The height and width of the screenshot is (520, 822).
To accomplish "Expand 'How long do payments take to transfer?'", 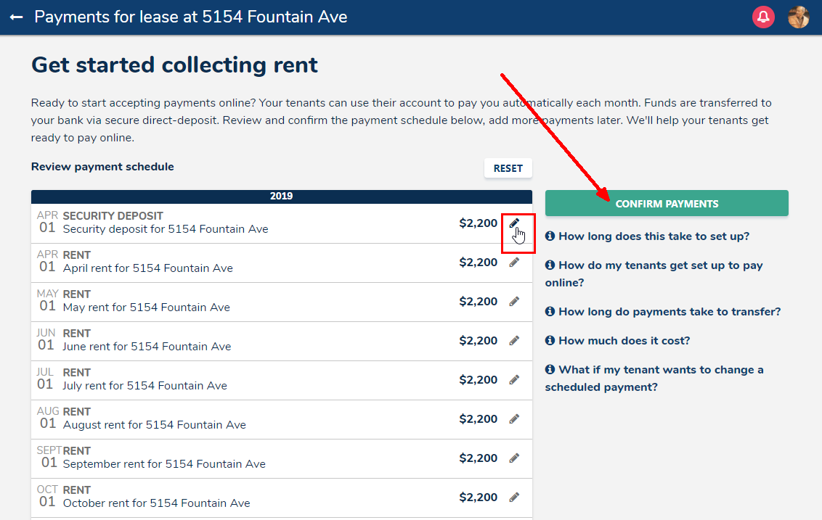I will coord(669,312).
